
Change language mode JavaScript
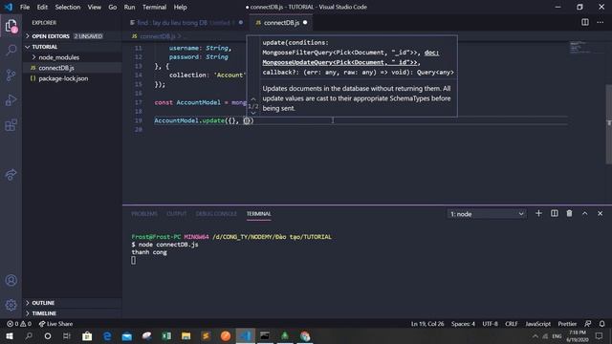[x=537, y=324]
